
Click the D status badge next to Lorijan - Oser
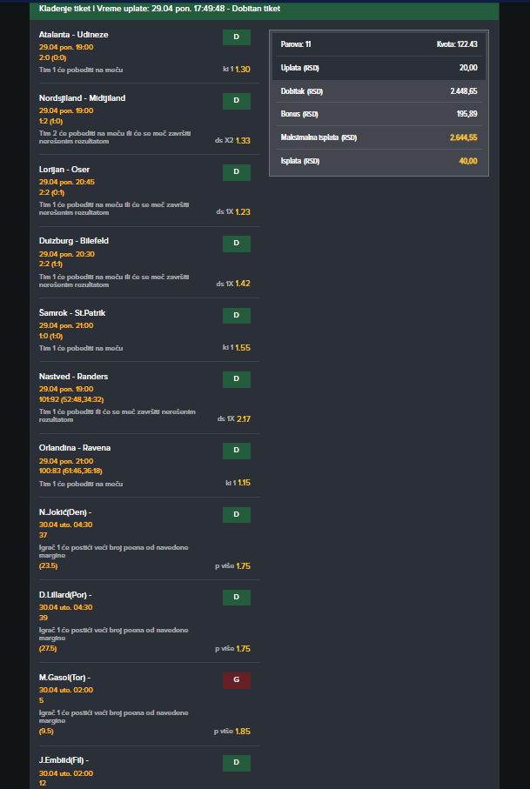(237, 172)
